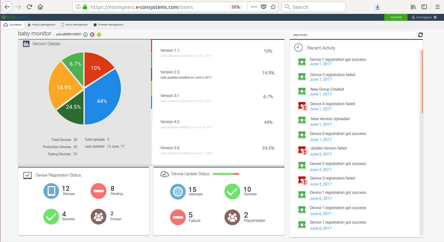This screenshot has width=444, height=242.
Task: Click the brown Groups people icon
Action: click(x=99, y=216)
